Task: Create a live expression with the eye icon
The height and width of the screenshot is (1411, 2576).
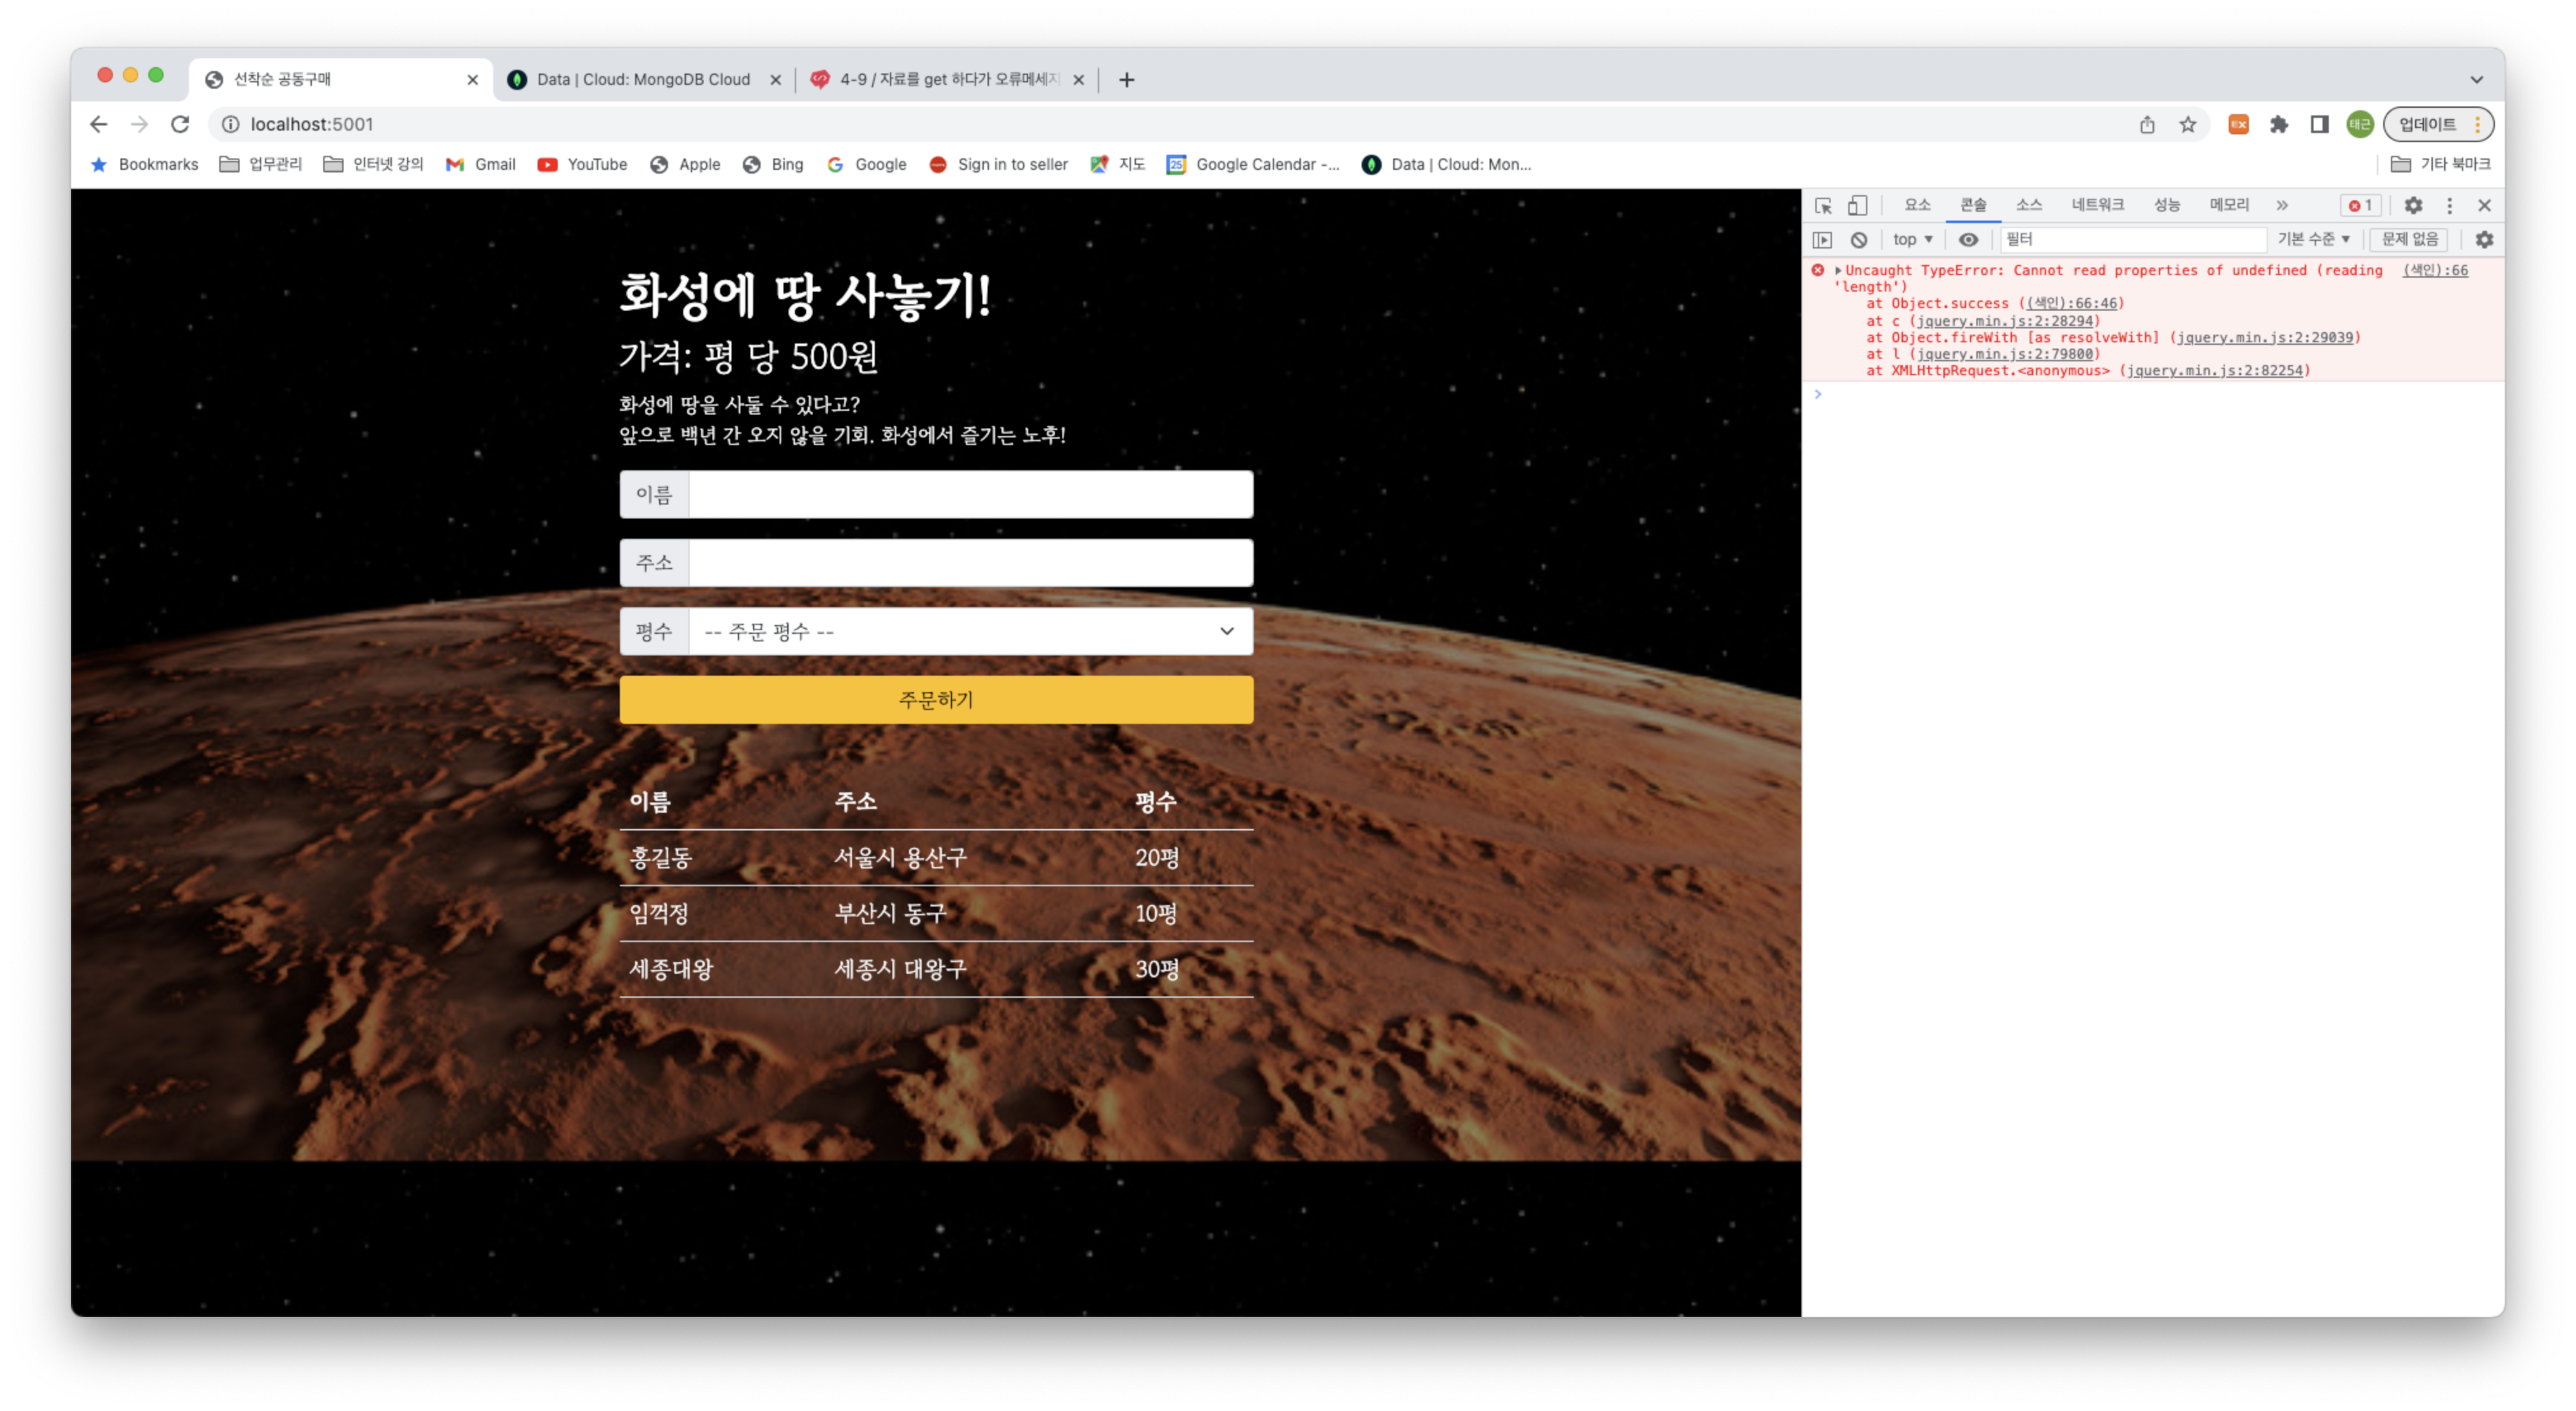Action: click(x=1968, y=239)
